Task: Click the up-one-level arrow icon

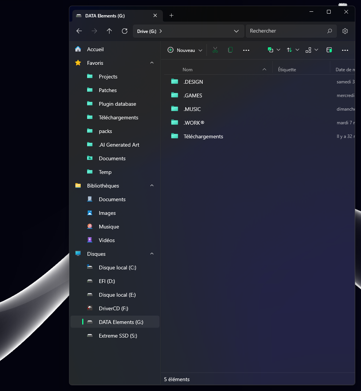Action: (109, 31)
